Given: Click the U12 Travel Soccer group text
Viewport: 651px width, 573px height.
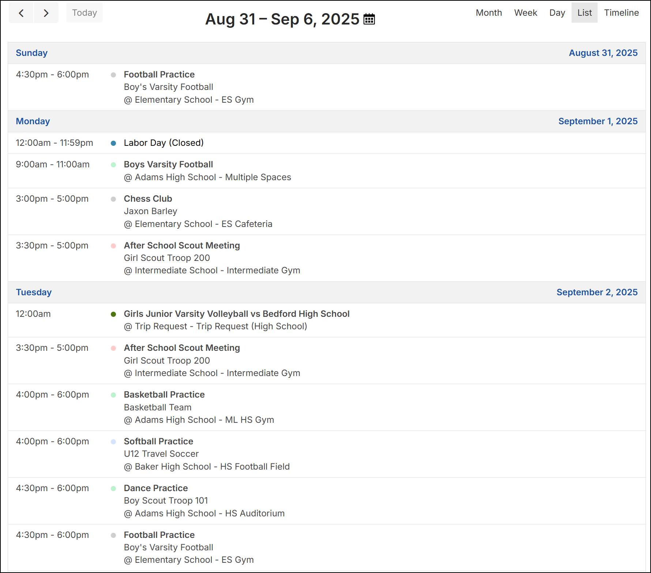Looking at the screenshot, I should pos(161,454).
